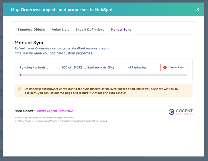
Task: Click the Cancel Sync button
Action: (174, 68)
